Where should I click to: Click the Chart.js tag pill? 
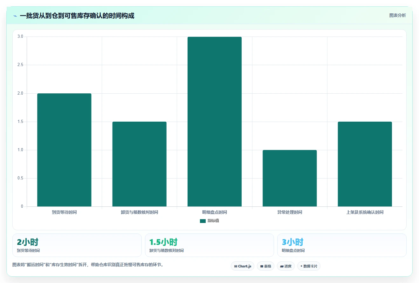[243, 266]
